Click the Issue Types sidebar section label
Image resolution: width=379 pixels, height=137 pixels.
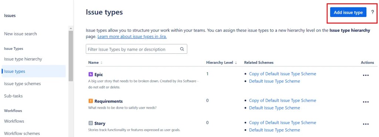tap(14, 49)
